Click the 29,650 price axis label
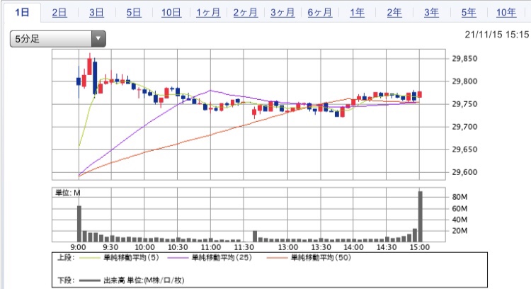This screenshot has width=531, height=289. tap(464, 149)
